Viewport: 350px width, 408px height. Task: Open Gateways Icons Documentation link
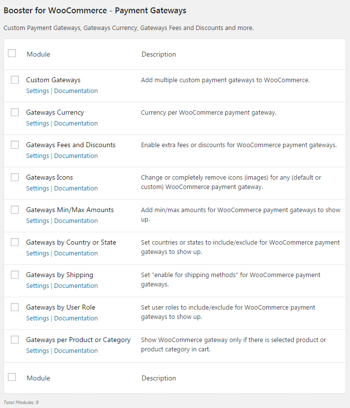coord(76,188)
